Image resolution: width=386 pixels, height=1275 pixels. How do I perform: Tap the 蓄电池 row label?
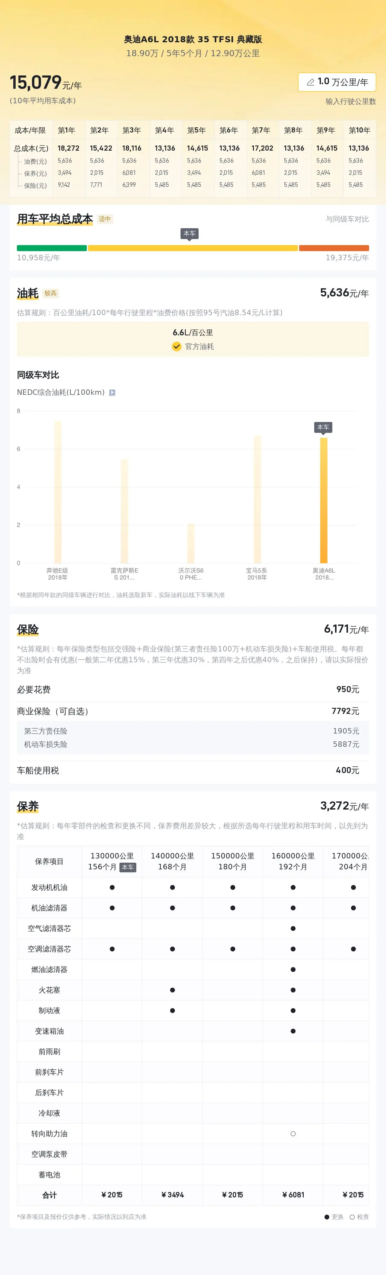pos(49,1174)
